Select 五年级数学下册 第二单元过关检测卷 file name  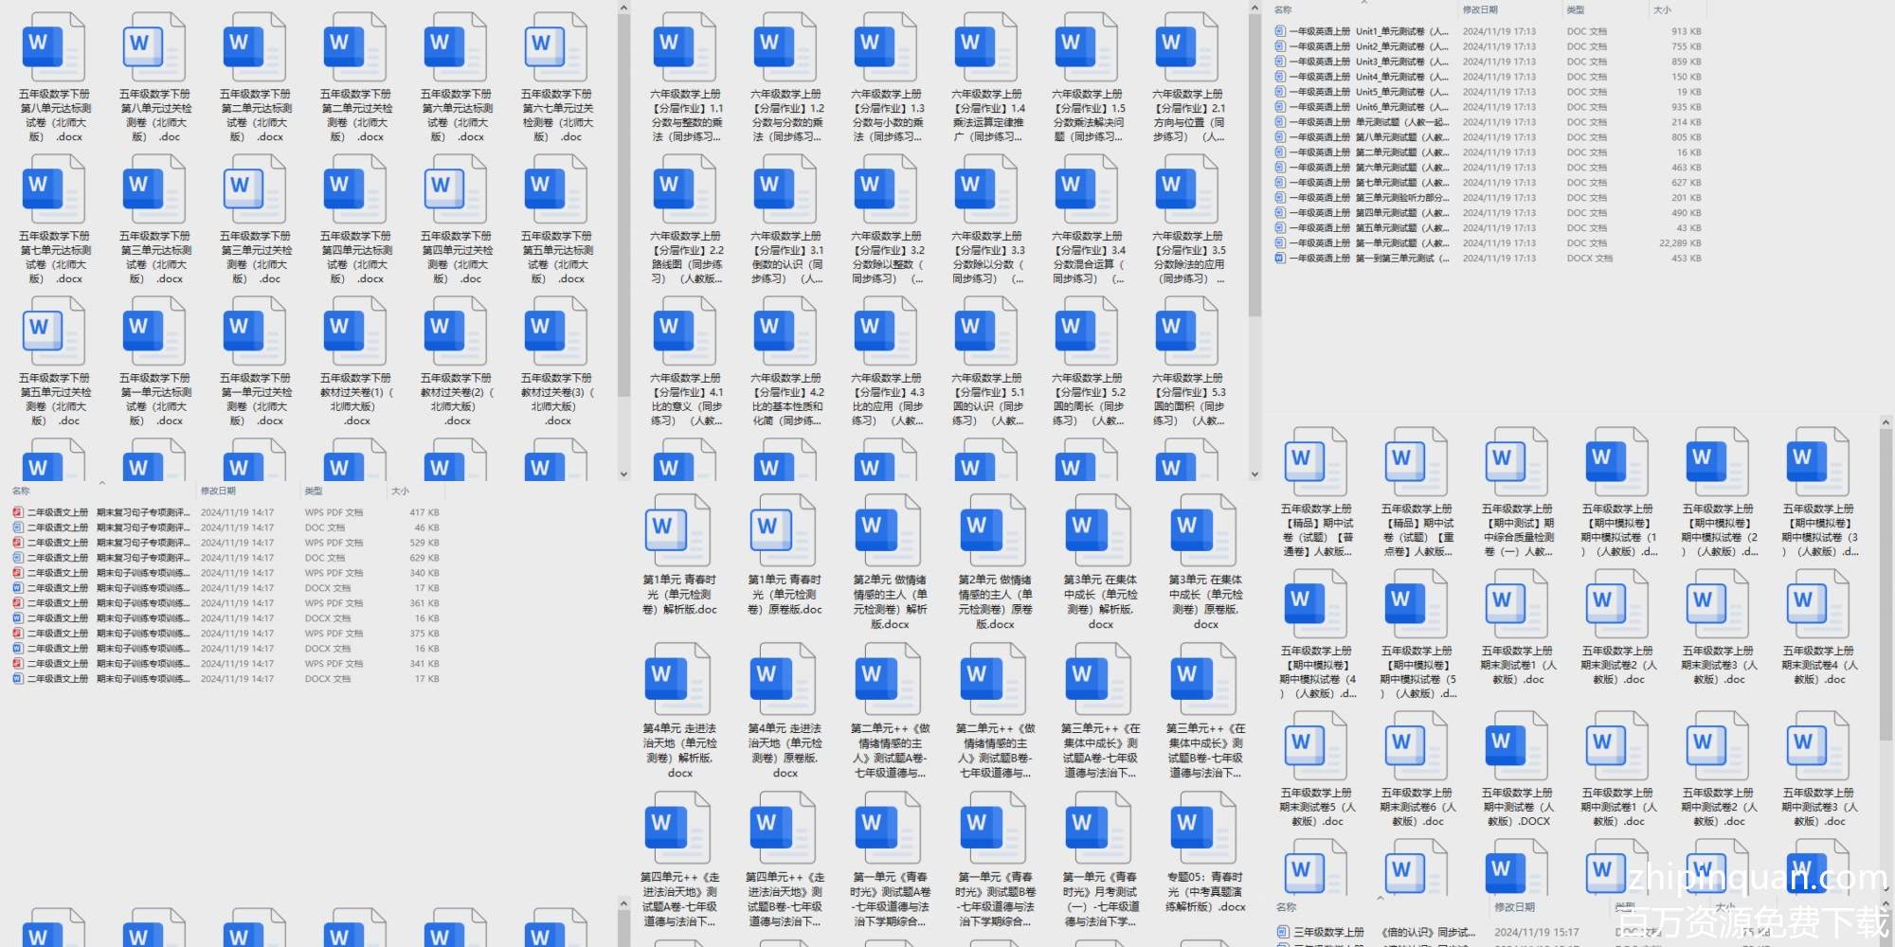[355, 116]
